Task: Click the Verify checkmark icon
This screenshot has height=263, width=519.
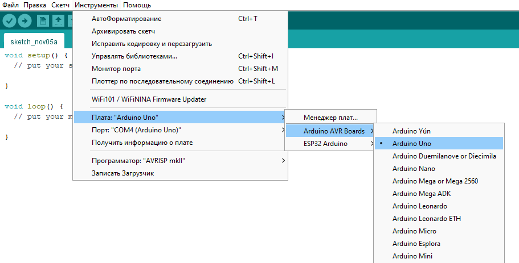Action: [x=9, y=21]
